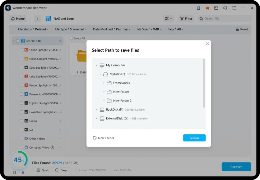Click the DJI brand icon
The width and height of the screenshot is (260, 180).
point(26,130)
